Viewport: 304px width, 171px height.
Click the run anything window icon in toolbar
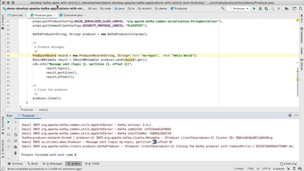point(294,9)
